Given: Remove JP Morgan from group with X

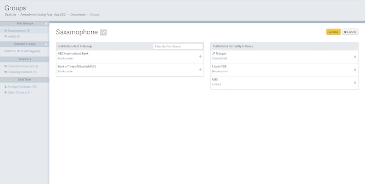Looking at the screenshot, I should pos(355,57).
